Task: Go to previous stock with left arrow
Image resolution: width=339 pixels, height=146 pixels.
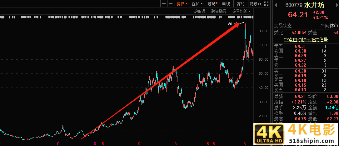Action: pos(276,5)
